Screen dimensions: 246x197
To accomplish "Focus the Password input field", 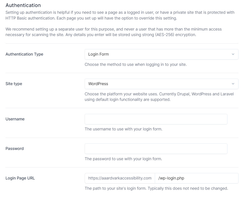I will click(156, 149).
